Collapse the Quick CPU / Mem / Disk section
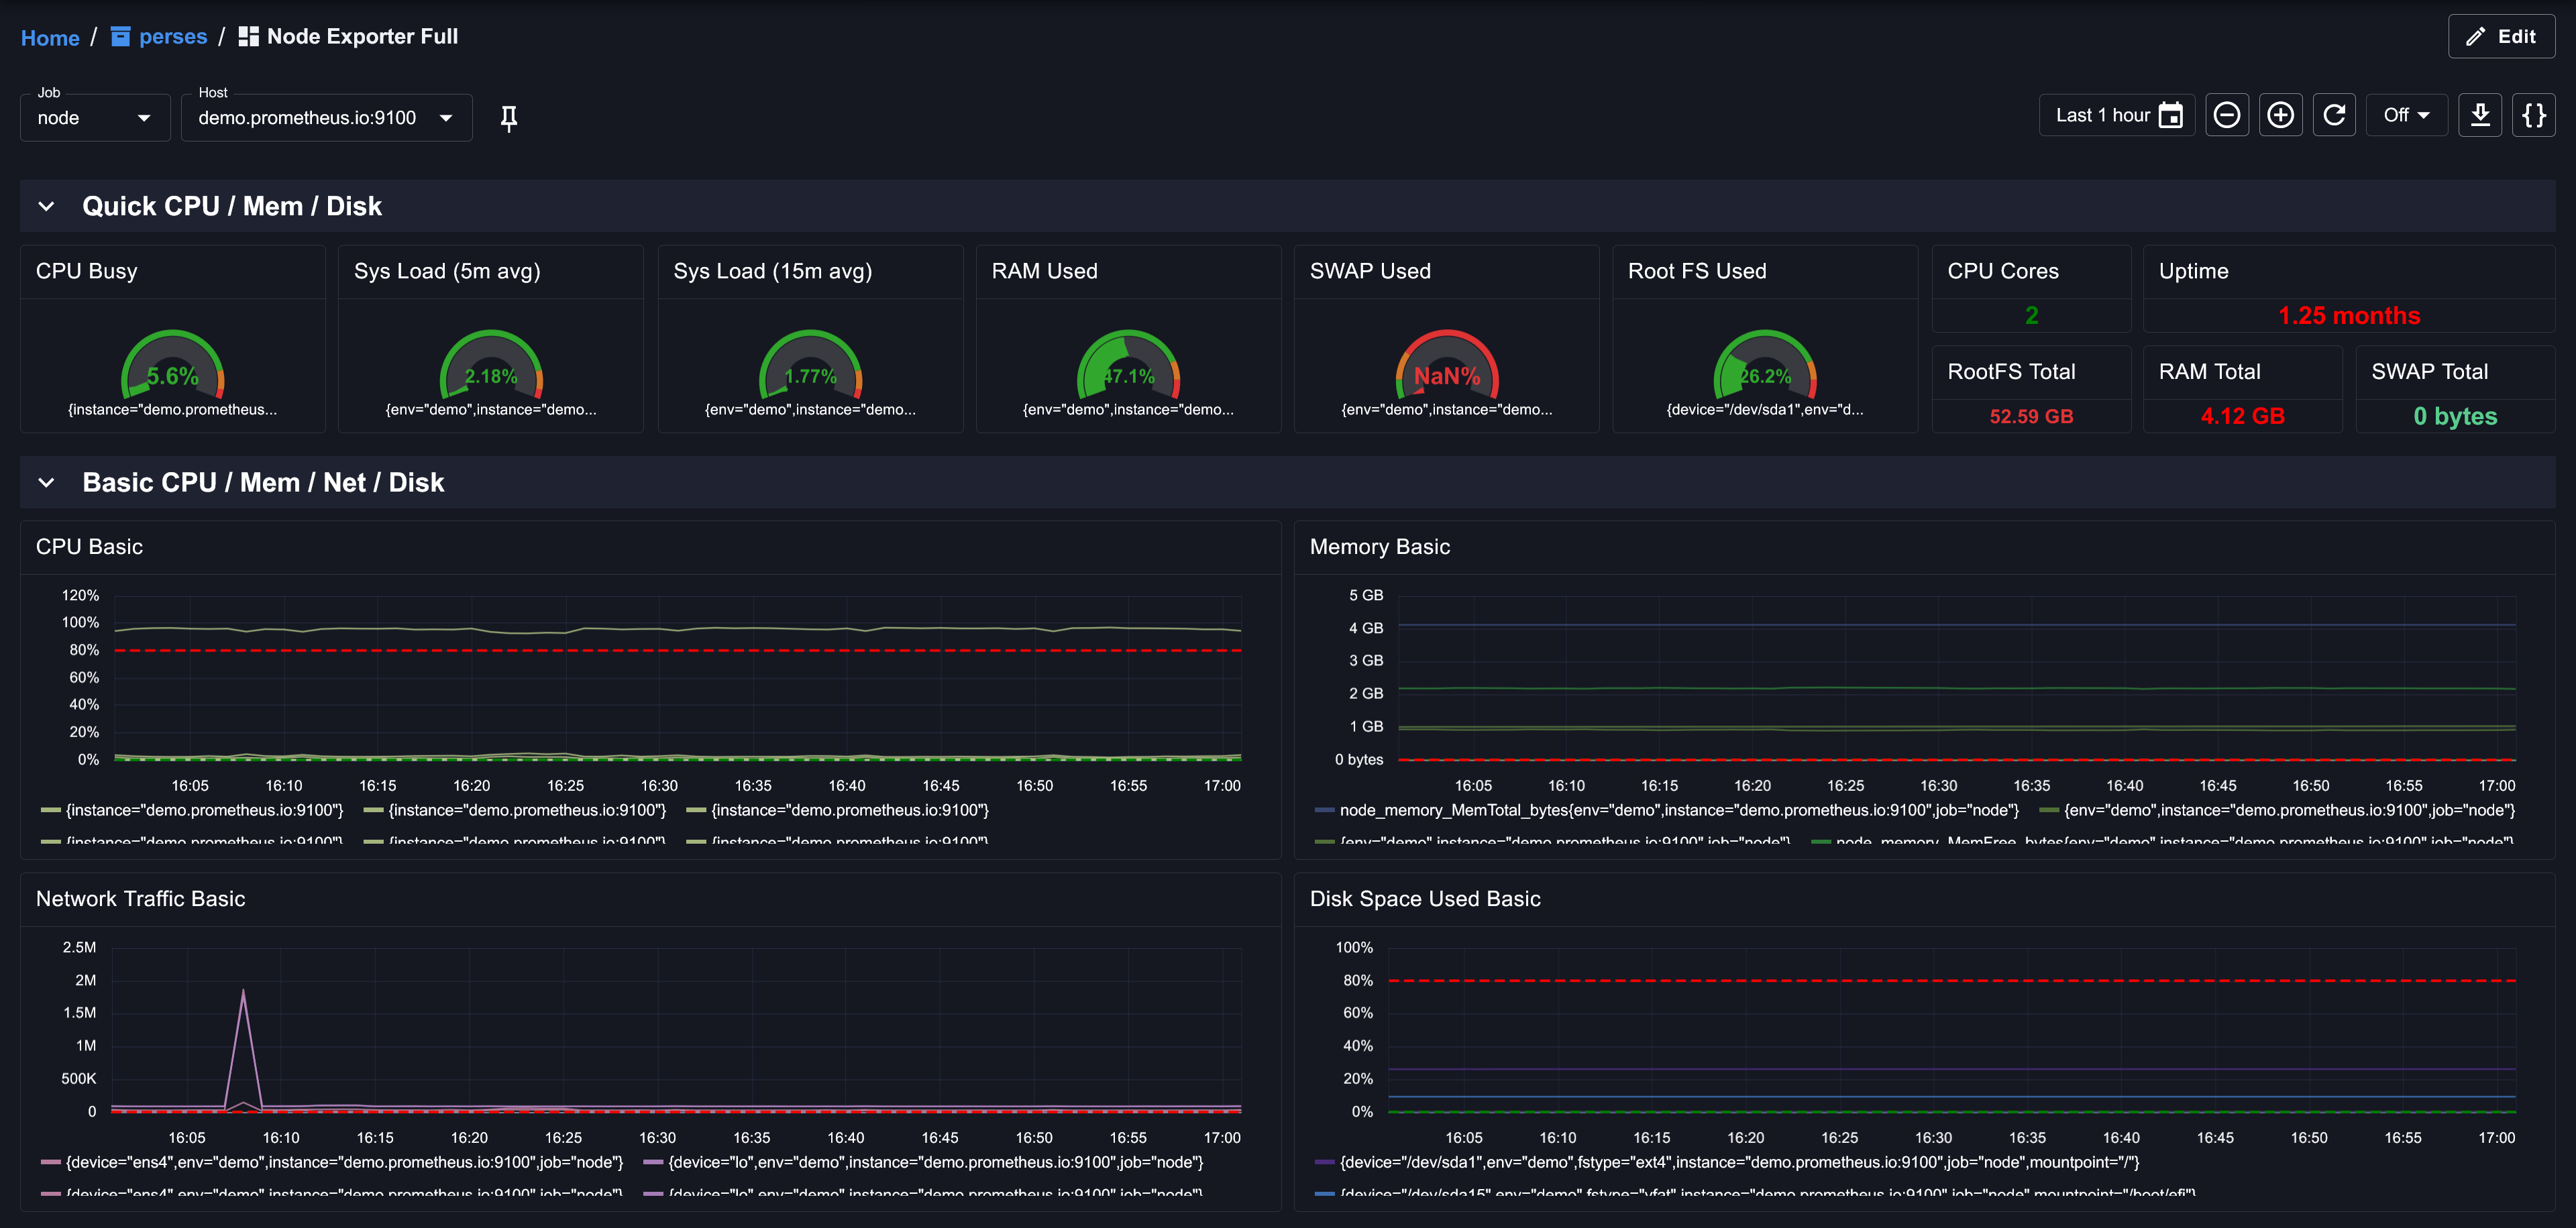Image resolution: width=2576 pixels, height=1228 pixels. 46,206
